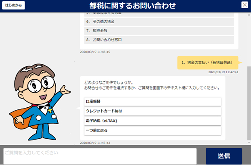This screenshot has height=168, width=251.
Task: Click timestamp 2020/03/19 11:47:43
Action: [x=95, y=143]
